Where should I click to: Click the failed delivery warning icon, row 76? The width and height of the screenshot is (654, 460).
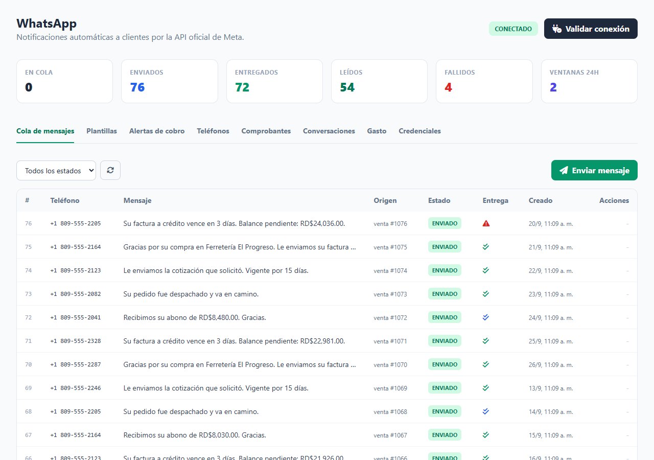tap(486, 223)
